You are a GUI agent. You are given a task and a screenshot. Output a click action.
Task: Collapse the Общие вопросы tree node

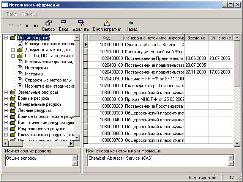pyautogui.click(x=6, y=38)
